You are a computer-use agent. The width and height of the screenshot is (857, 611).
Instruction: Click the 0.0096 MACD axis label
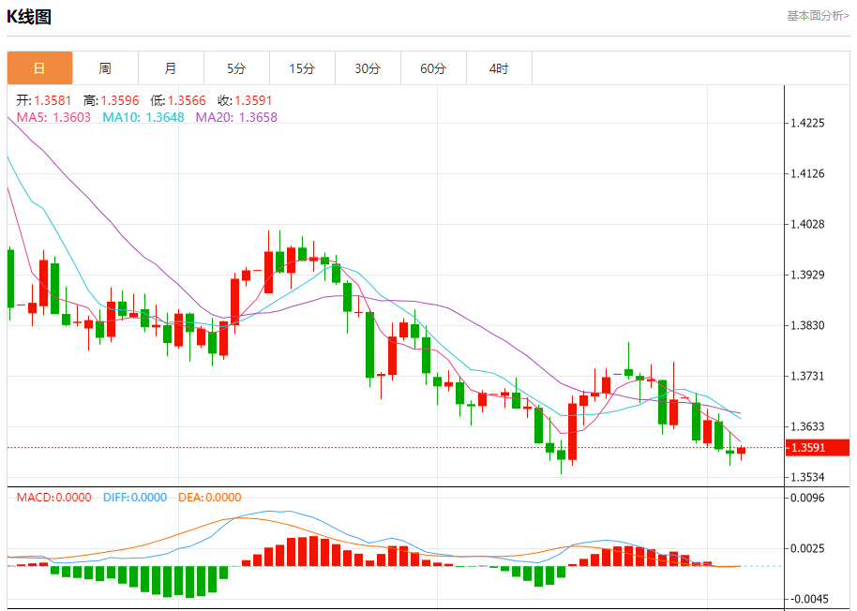coord(808,498)
